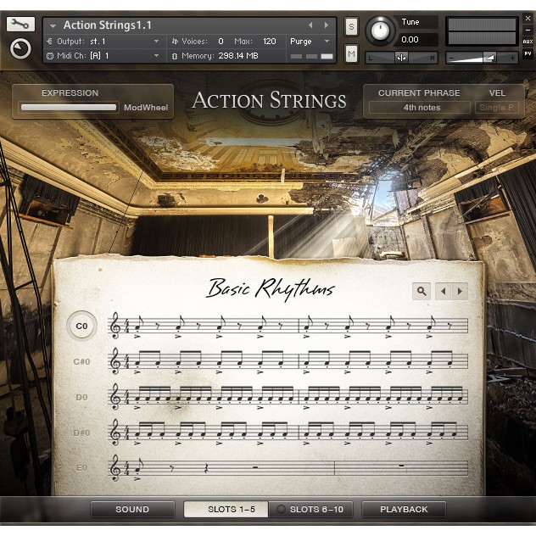Click the Voices count value 0
This screenshot has height=536, width=536.
coord(221,42)
